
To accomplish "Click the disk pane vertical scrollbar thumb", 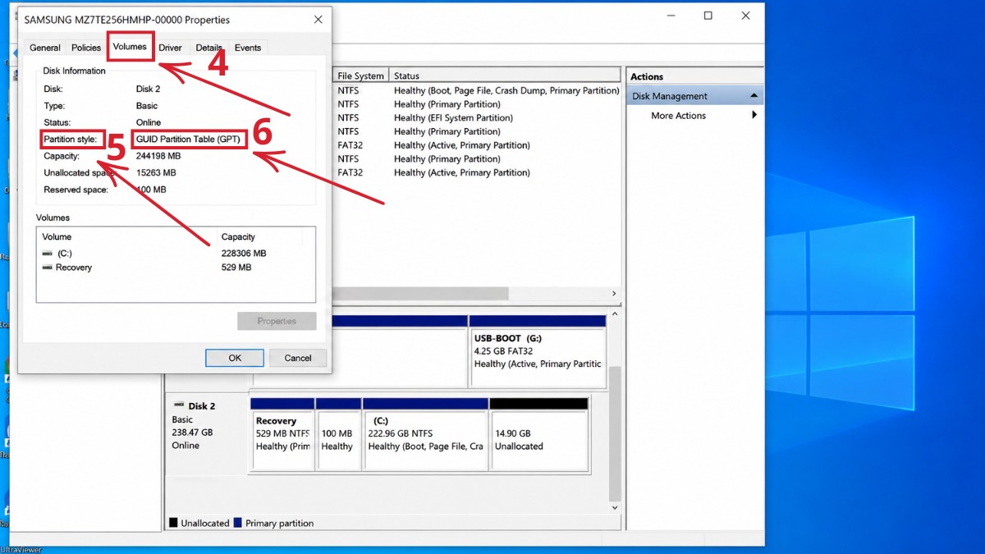I will tap(614, 433).
